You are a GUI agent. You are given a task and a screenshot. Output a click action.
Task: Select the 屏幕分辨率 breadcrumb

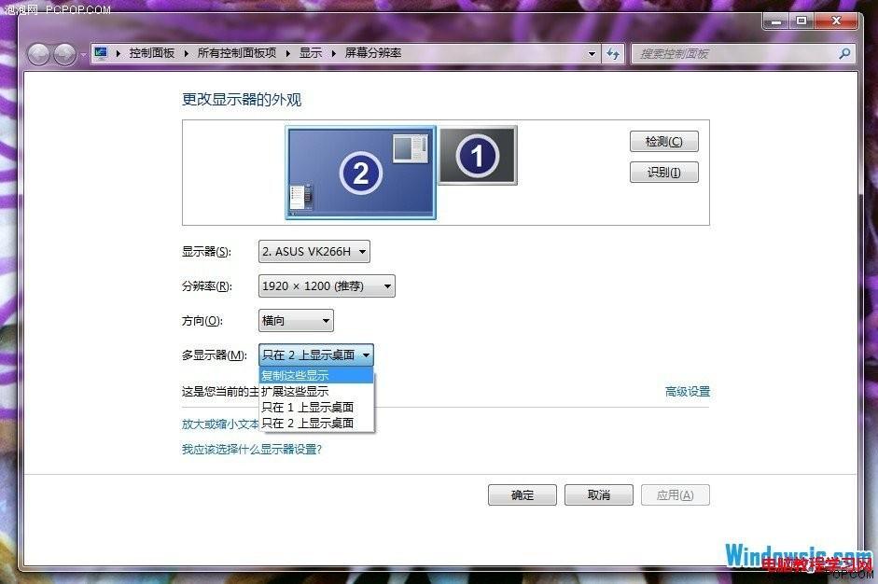click(373, 53)
